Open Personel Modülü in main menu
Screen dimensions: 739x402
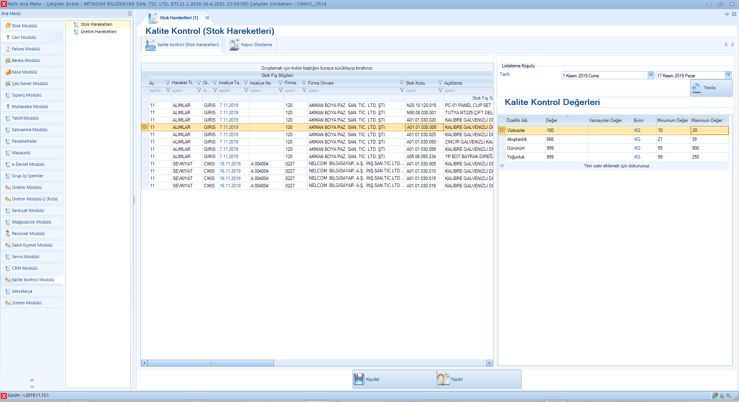28,234
